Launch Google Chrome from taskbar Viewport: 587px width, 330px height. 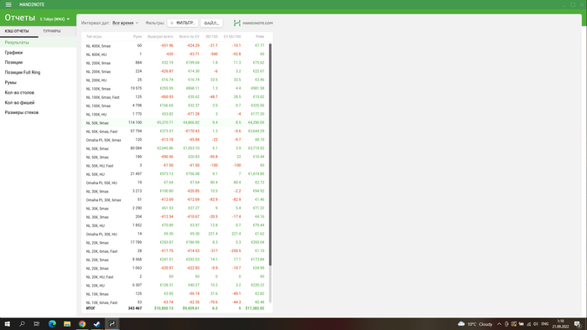82,324
